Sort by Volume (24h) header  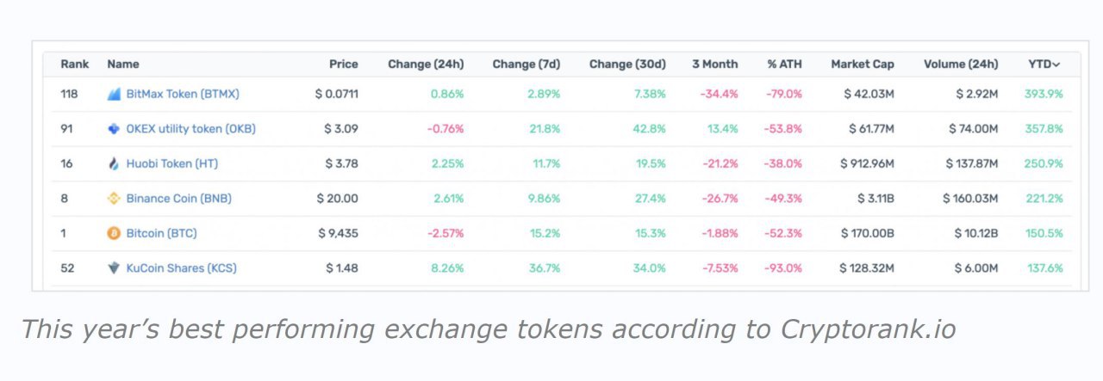click(x=961, y=65)
